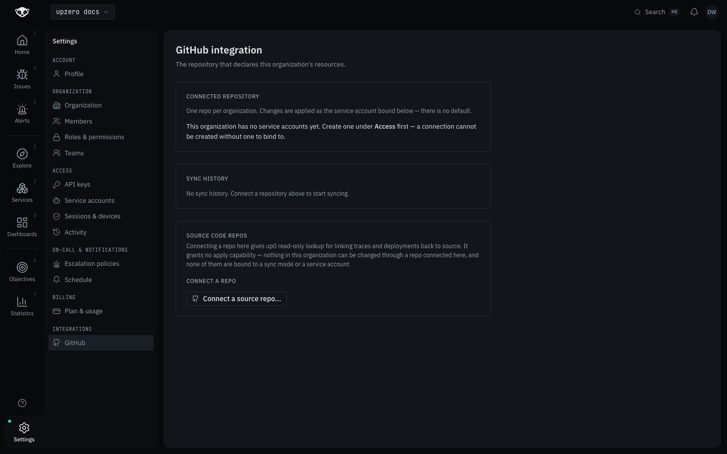Open Escalation policies settings
This screenshot has height=454, width=727.
[x=101, y=264]
